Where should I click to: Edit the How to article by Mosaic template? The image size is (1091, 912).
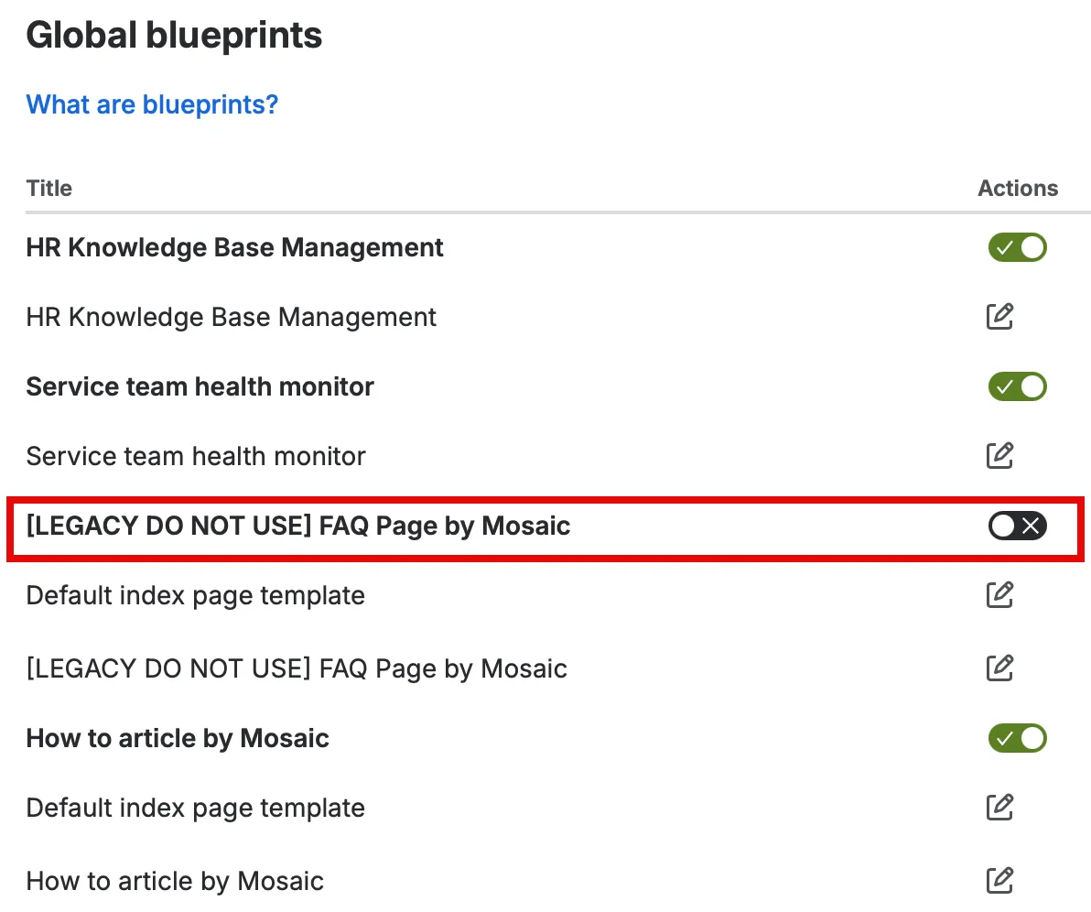pos(999,881)
